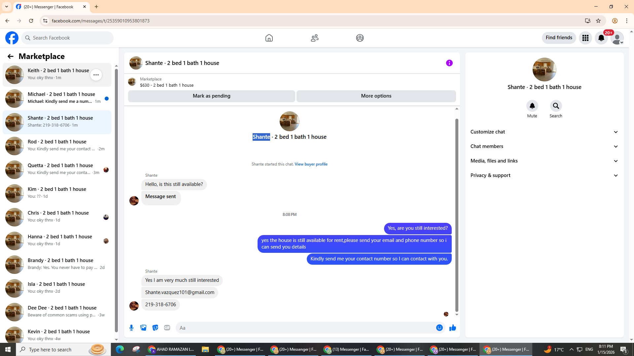Viewport: 634px width, 356px height.
Task: Go to the Facebook Home tab
Action: click(x=269, y=38)
